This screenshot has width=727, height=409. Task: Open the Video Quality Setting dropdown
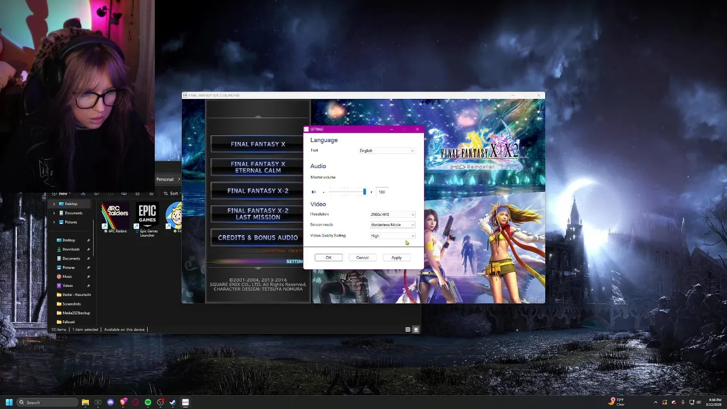point(392,236)
